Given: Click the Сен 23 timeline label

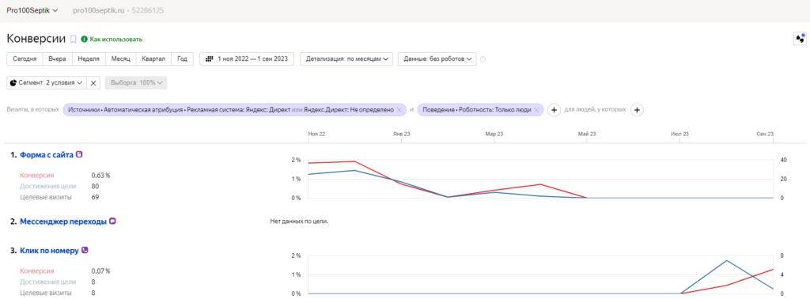Looking at the screenshot, I should coord(765,134).
